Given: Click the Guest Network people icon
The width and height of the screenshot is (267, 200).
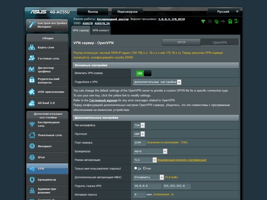Looking at the screenshot, I should pyautogui.click(x=32, y=58).
